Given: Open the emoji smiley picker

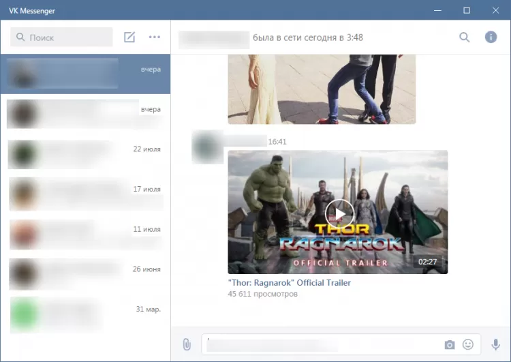Looking at the screenshot, I should (x=468, y=344).
